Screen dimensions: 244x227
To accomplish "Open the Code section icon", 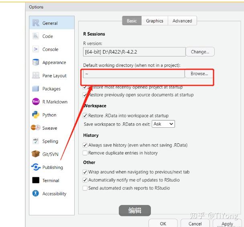I will pyautogui.click(x=36, y=36).
